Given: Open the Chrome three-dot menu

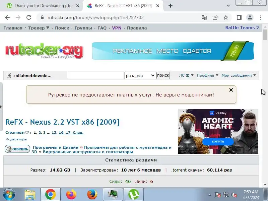Looking at the screenshot, I should pos(261,17).
